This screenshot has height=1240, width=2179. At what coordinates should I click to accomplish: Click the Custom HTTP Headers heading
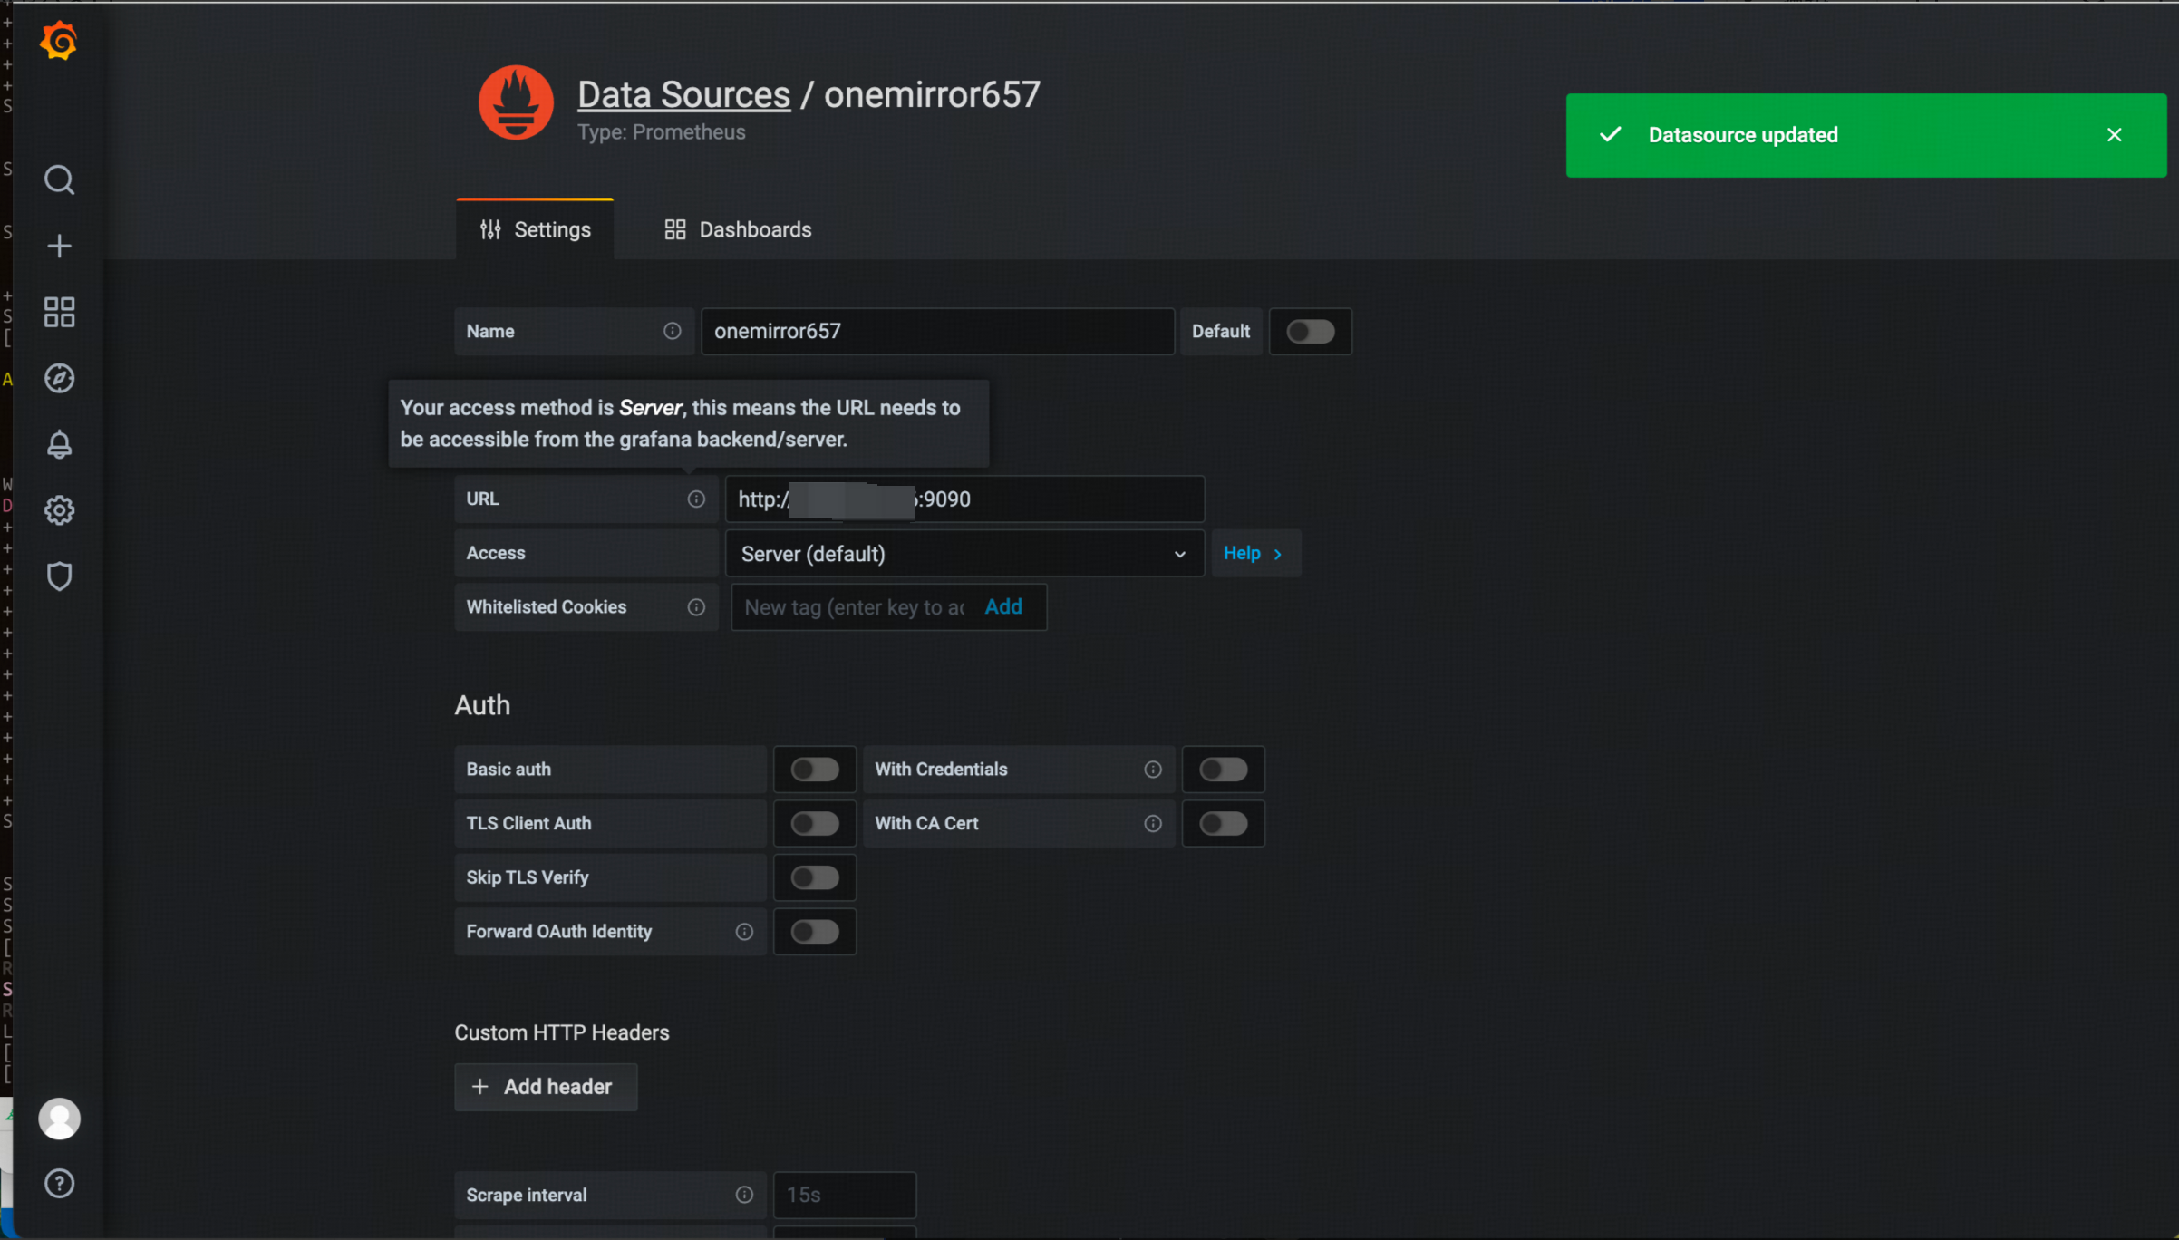coord(562,1032)
